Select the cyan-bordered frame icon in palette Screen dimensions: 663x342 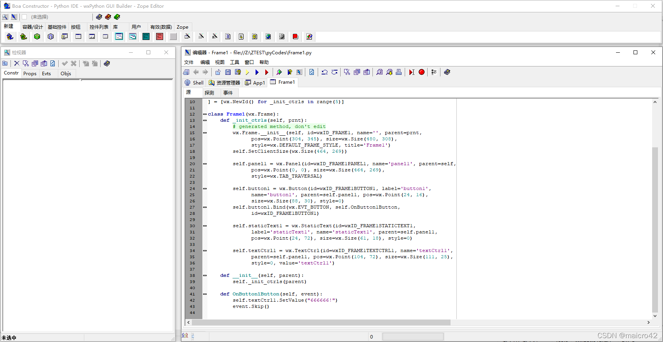119,36
